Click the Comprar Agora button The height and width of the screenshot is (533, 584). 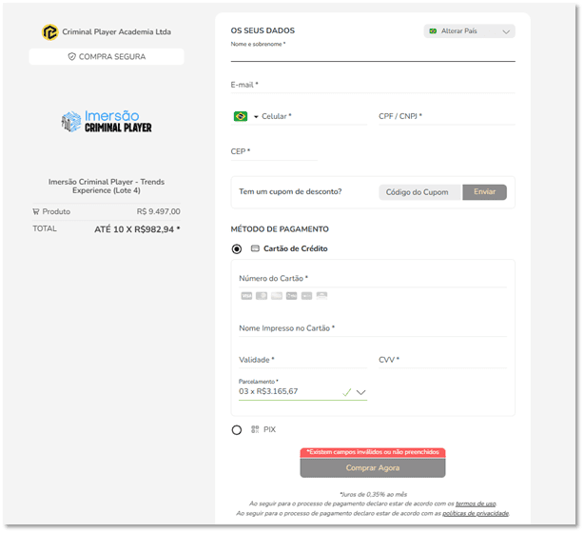[x=373, y=468]
